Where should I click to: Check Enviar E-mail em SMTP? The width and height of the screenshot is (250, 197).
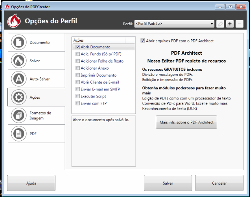tap(77, 89)
